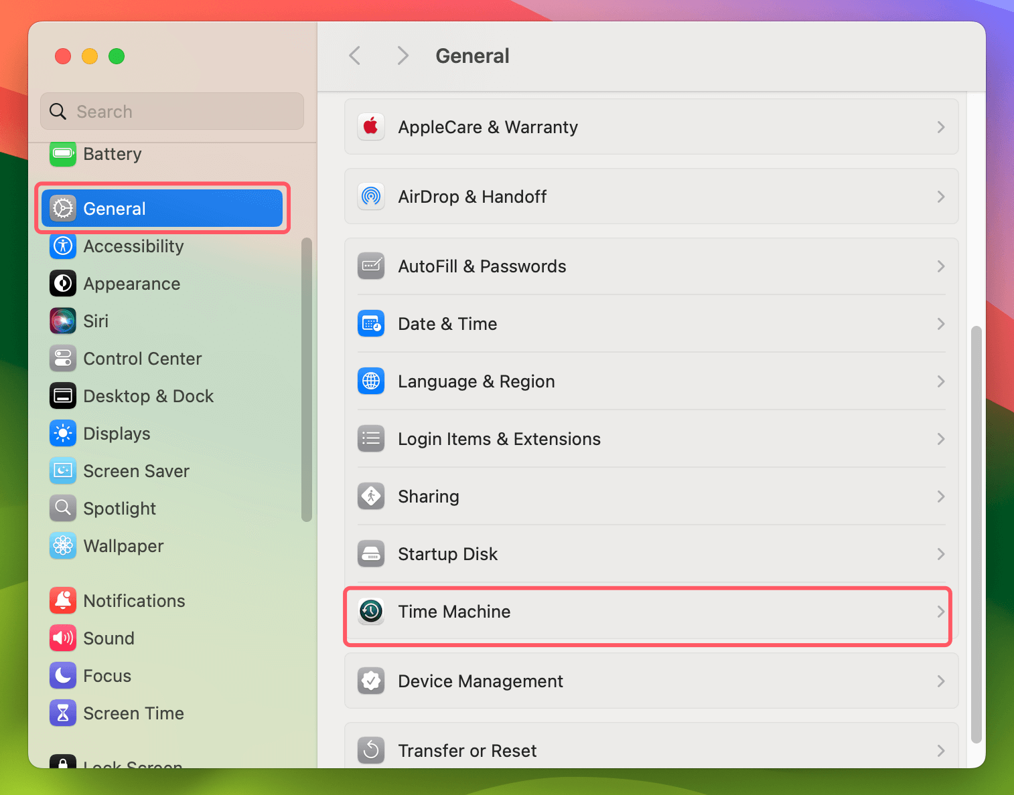The height and width of the screenshot is (795, 1014).
Task: Expand the Sharing settings chevron
Action: [x=940, y=496]
